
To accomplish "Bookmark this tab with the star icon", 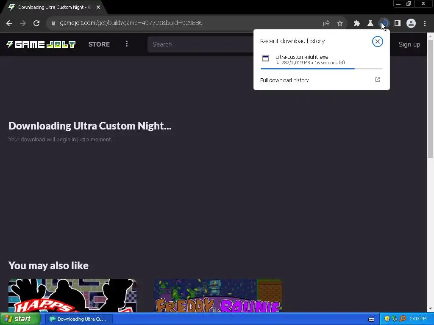I will 340,24.
